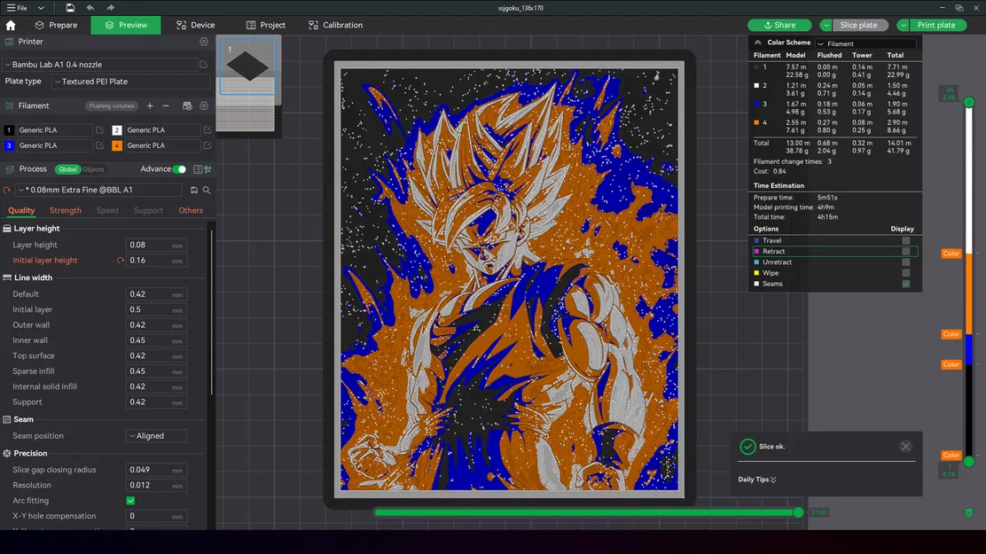
Task: Open the Bambu Lab A1 printer dropdown
Action: tap(100, 64)
